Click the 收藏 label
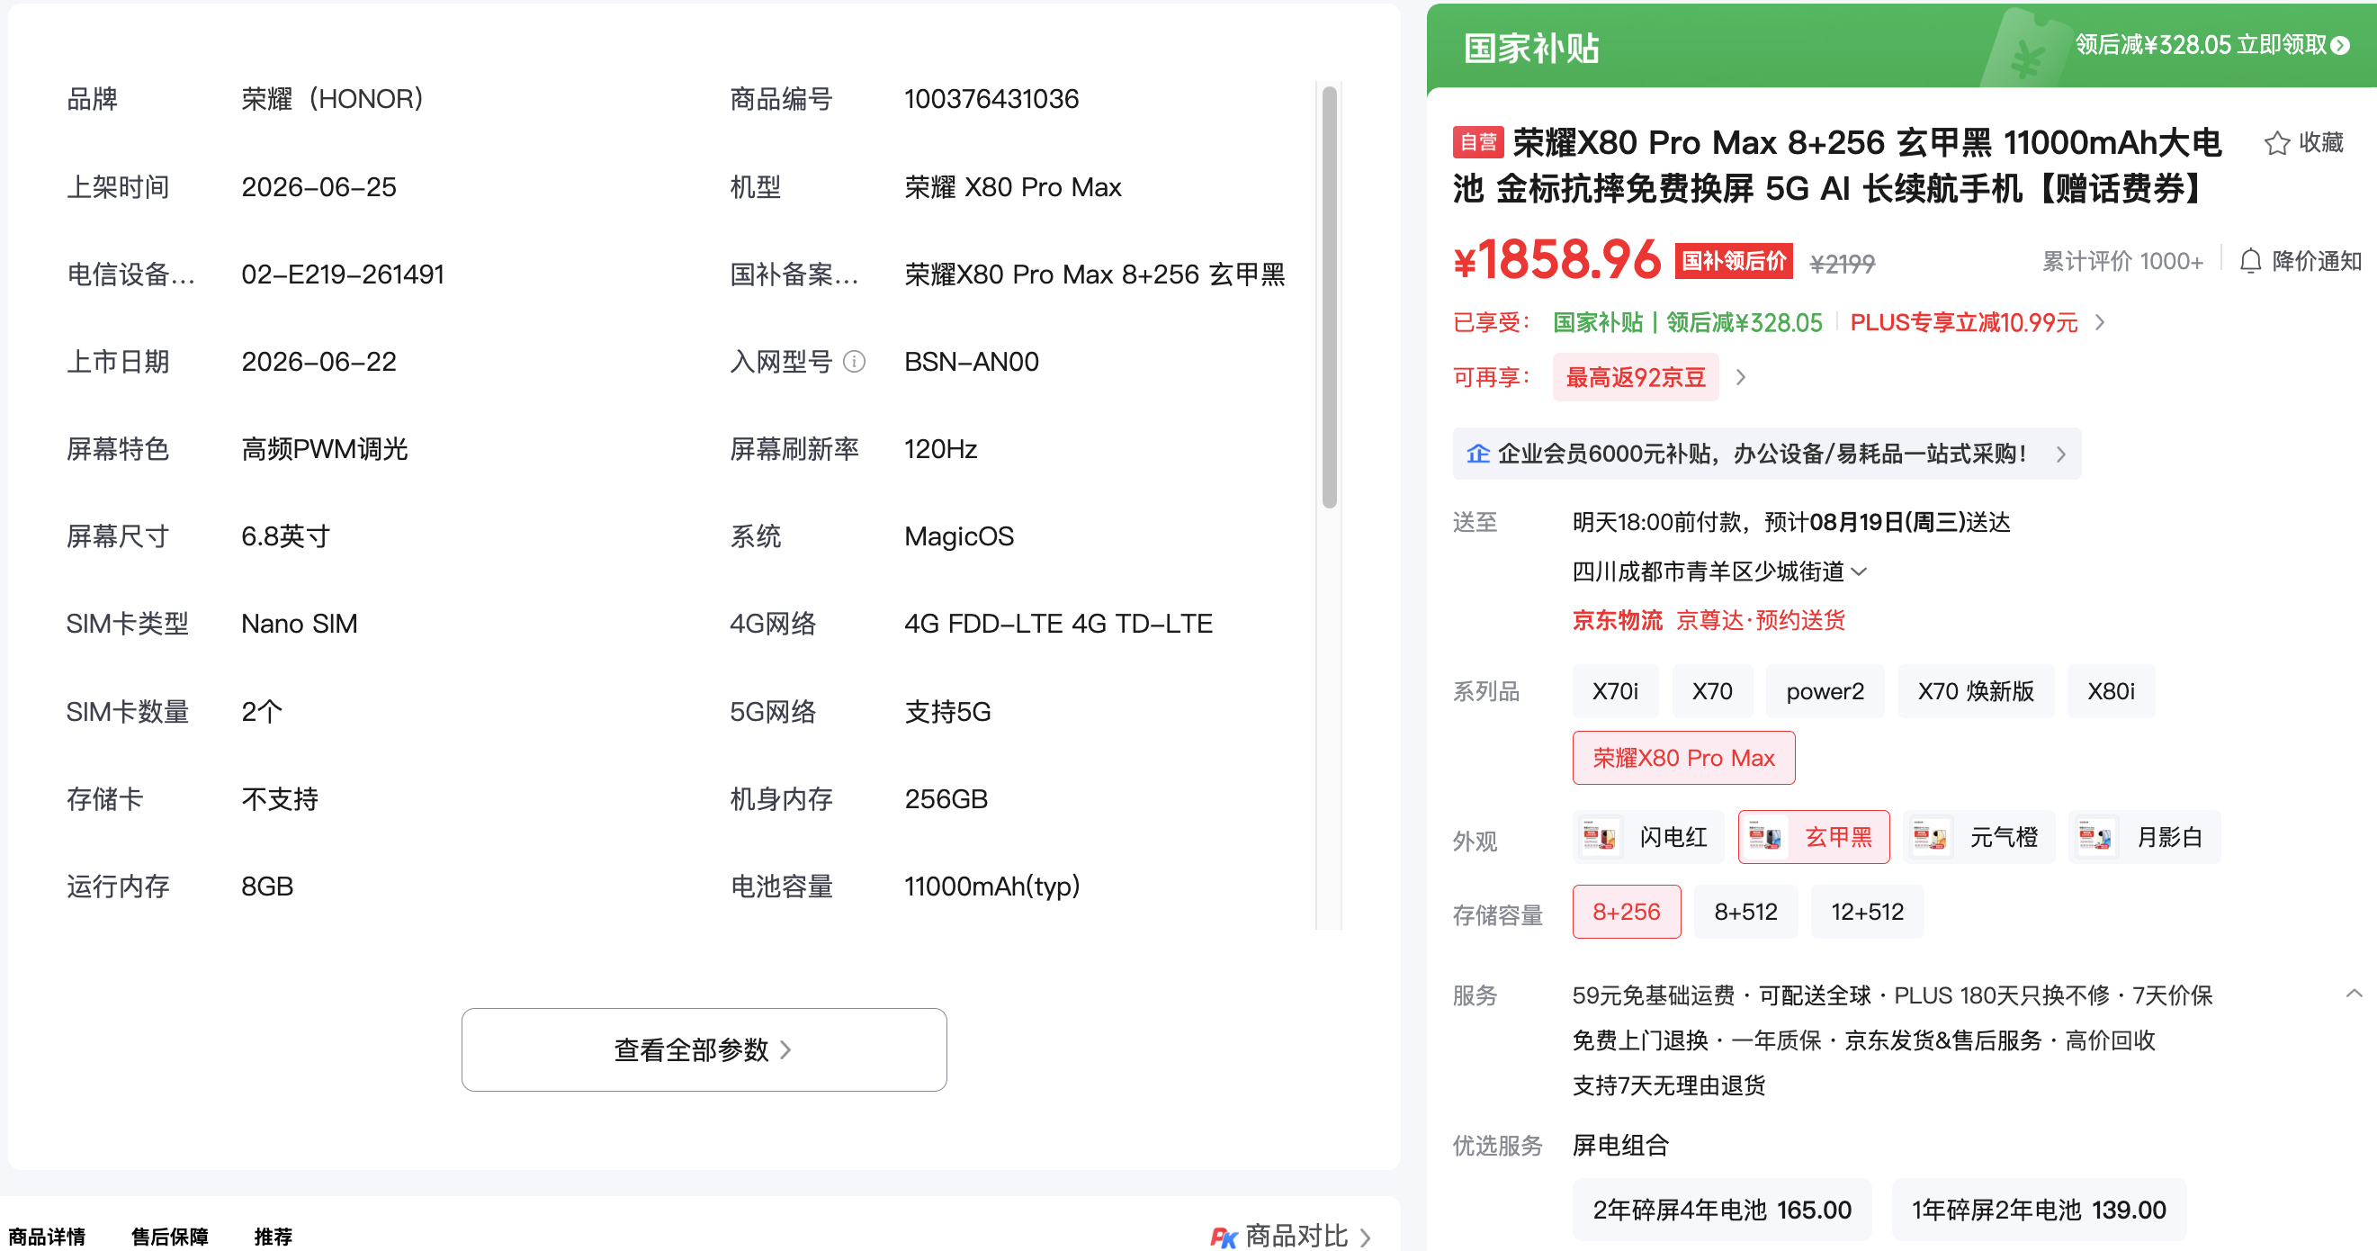 click(2320, 143)
